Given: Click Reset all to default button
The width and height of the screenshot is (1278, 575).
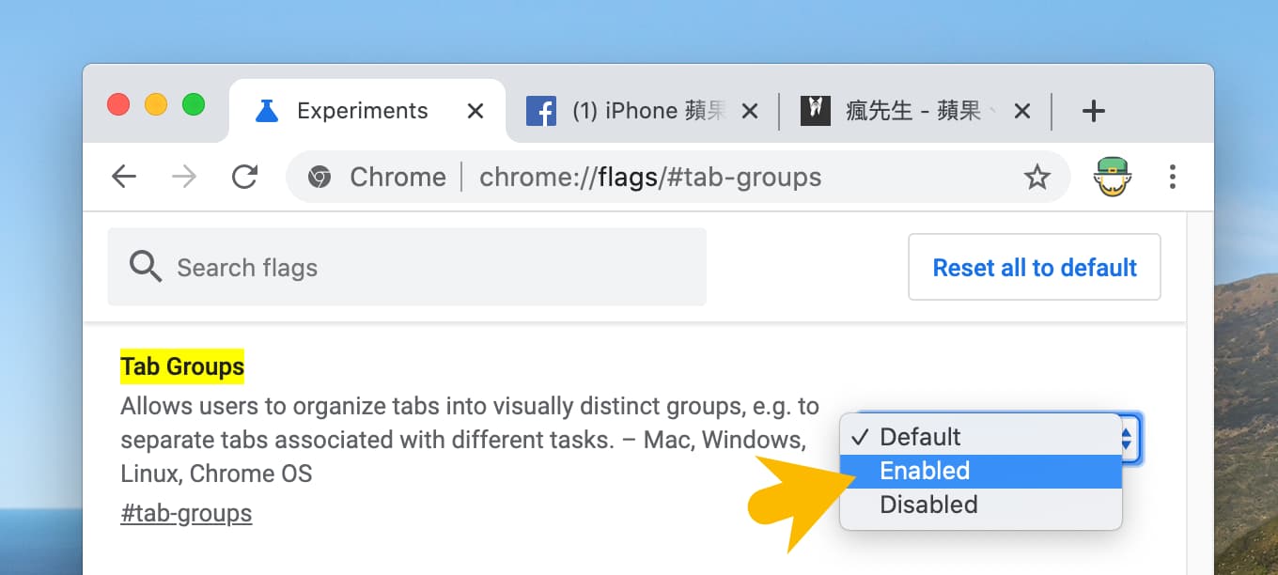Looking at the screenshot, I should 1035,268.
